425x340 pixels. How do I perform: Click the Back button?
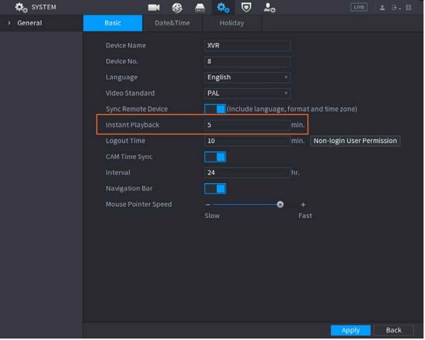pos(394,331)
